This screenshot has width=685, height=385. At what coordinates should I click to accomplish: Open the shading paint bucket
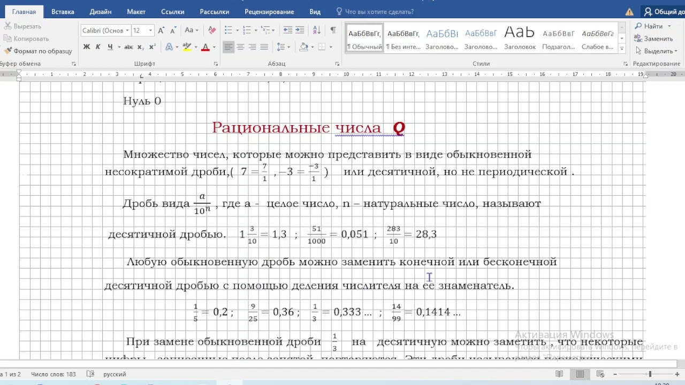click(303, 47)
